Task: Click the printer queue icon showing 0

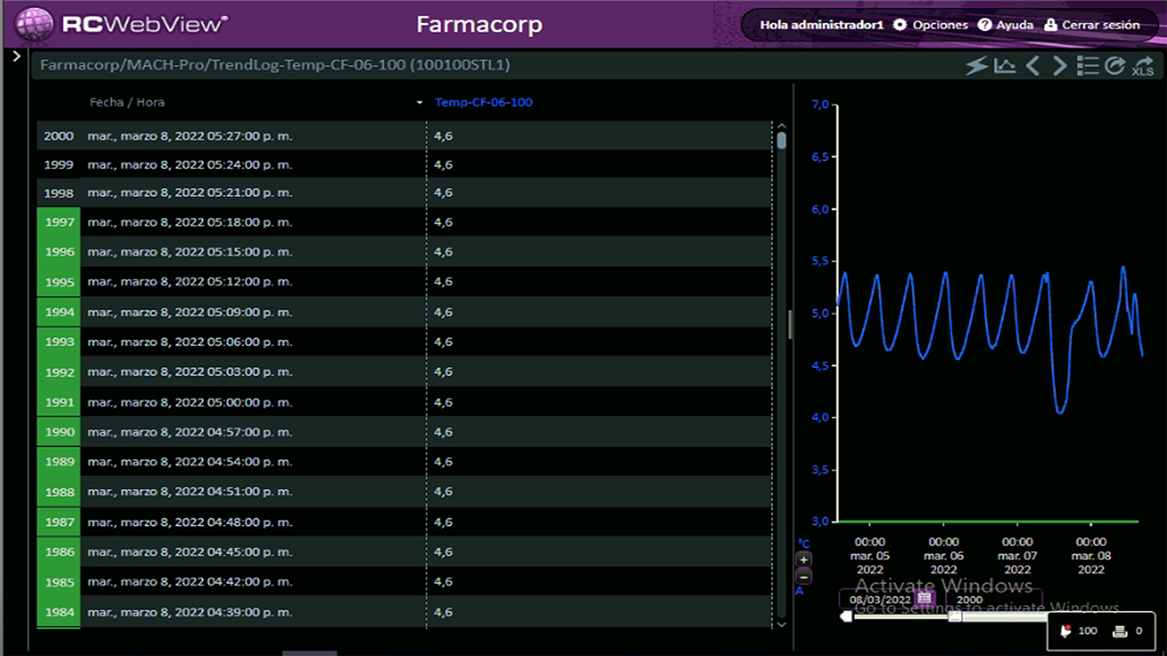Action: click(x=1120, y=631)
